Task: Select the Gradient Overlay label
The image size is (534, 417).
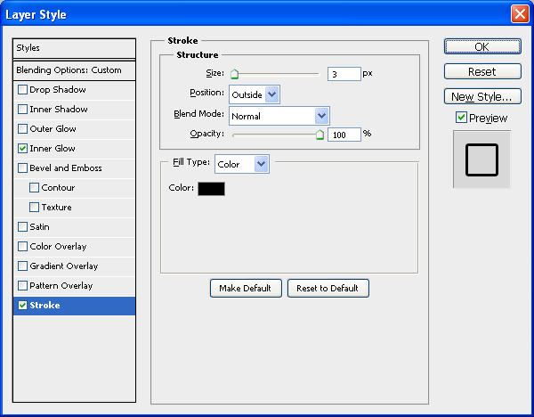Action: pos(64,266)
